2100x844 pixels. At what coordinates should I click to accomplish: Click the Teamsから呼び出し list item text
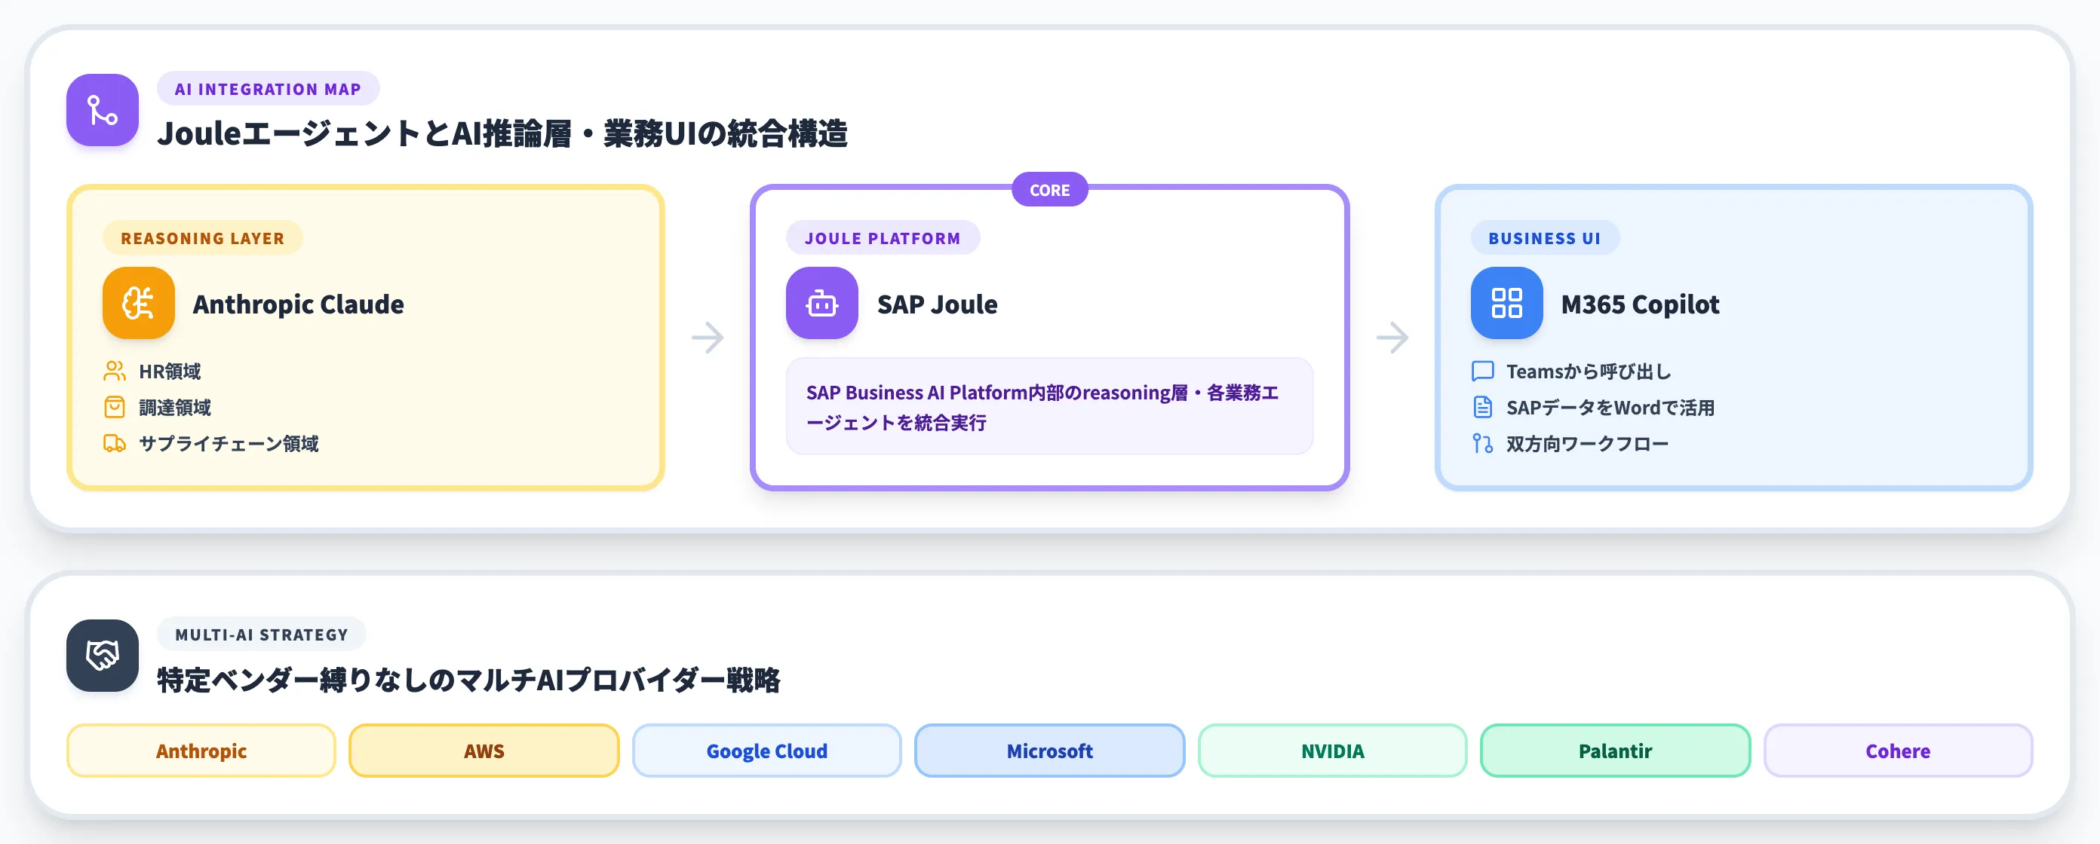[1589, 372]
